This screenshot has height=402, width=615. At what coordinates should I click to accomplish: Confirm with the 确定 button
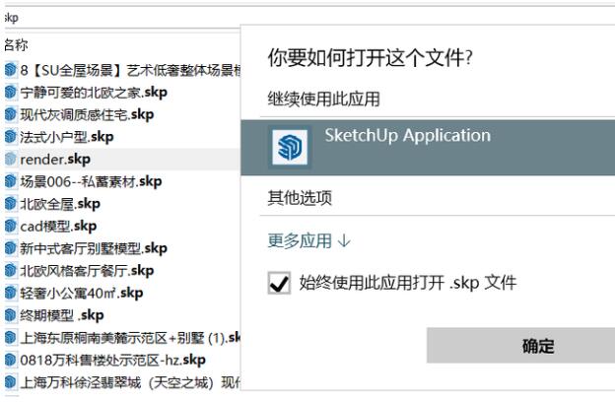(x=520, y=346)
